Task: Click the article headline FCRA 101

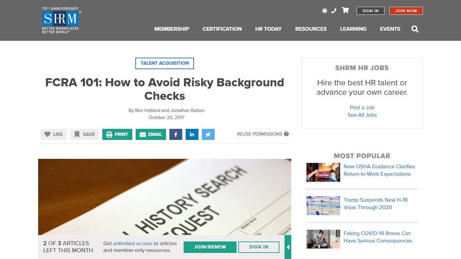Action: [x=165, y=89]
